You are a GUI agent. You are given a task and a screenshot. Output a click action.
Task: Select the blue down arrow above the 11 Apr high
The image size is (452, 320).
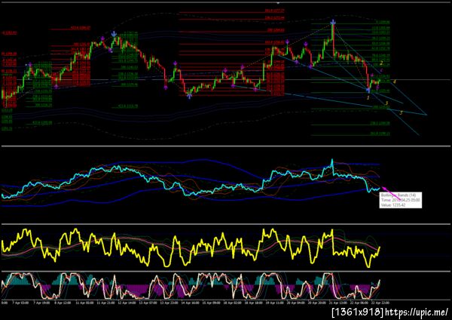(x=115, y=34)
